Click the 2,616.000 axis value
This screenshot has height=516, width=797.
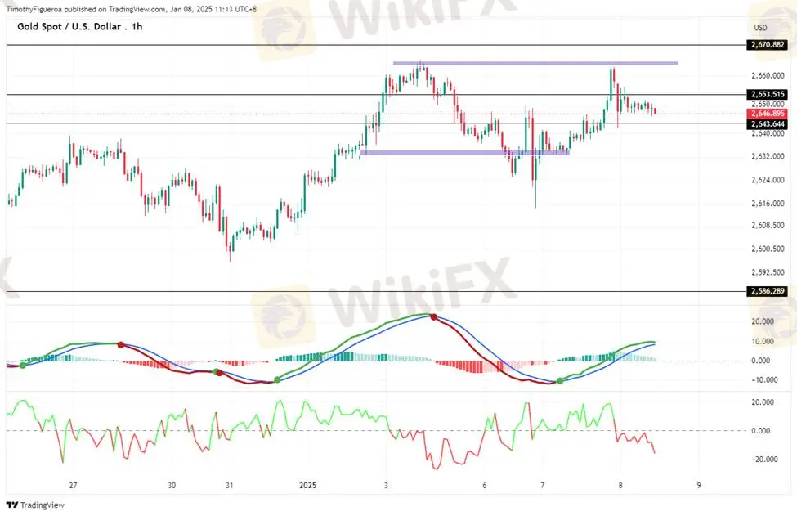[768, 204]
